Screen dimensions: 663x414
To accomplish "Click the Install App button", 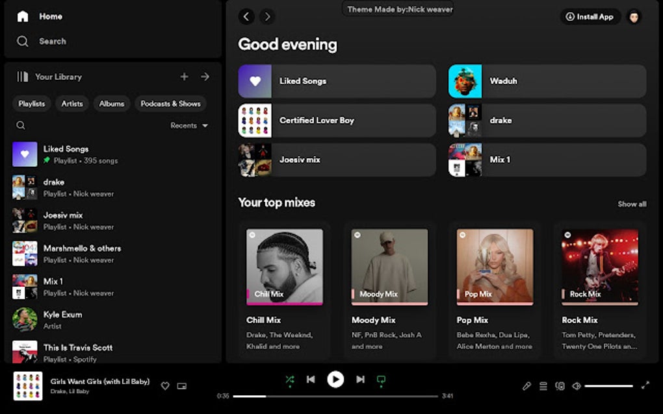I will [591, 17].
